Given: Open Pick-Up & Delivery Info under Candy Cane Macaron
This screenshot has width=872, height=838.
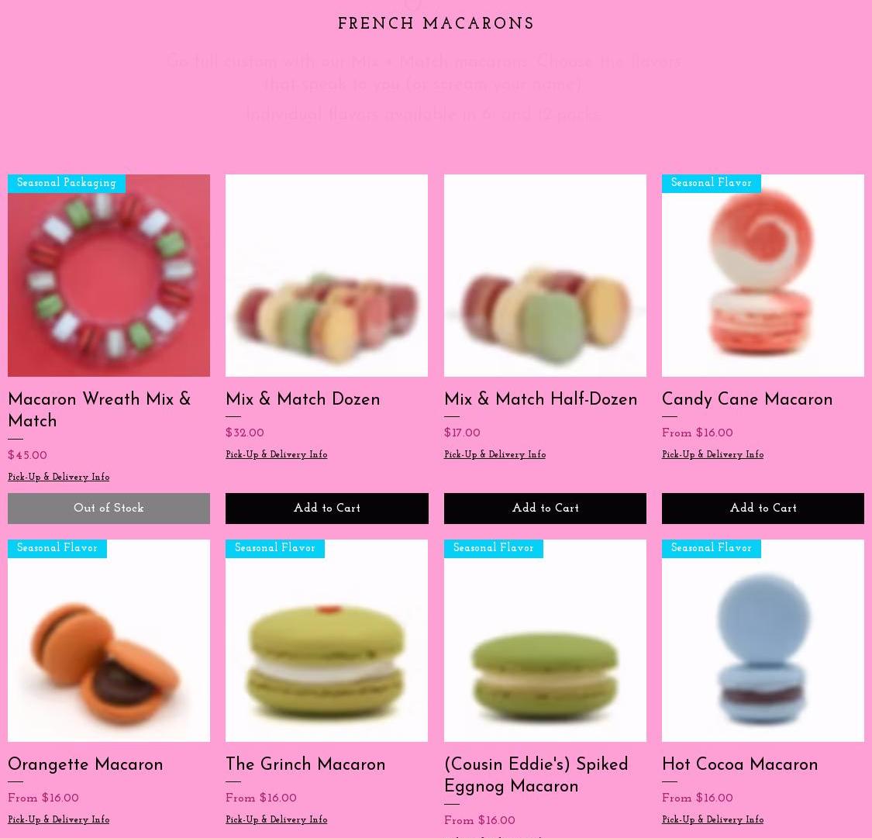Looking at the screenshot, I should click(x=712, y=455).
